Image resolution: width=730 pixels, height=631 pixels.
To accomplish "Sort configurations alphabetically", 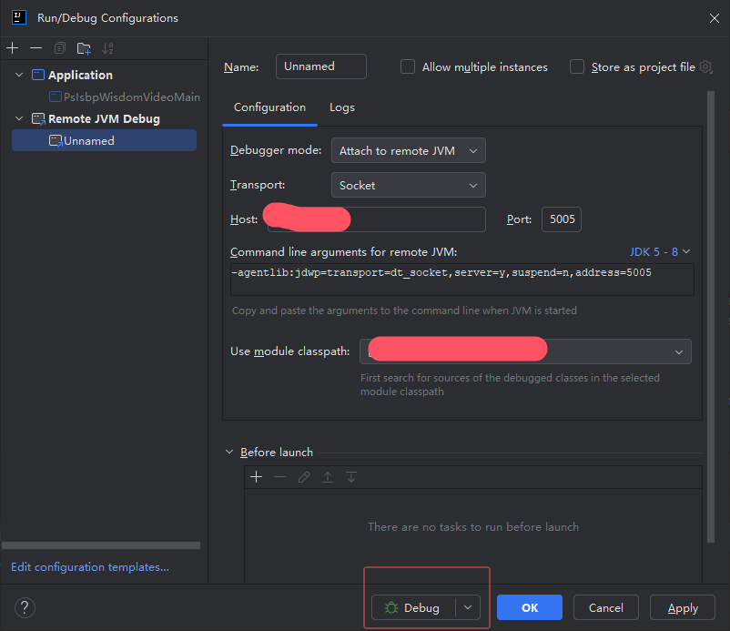I will tap(107, 48).
